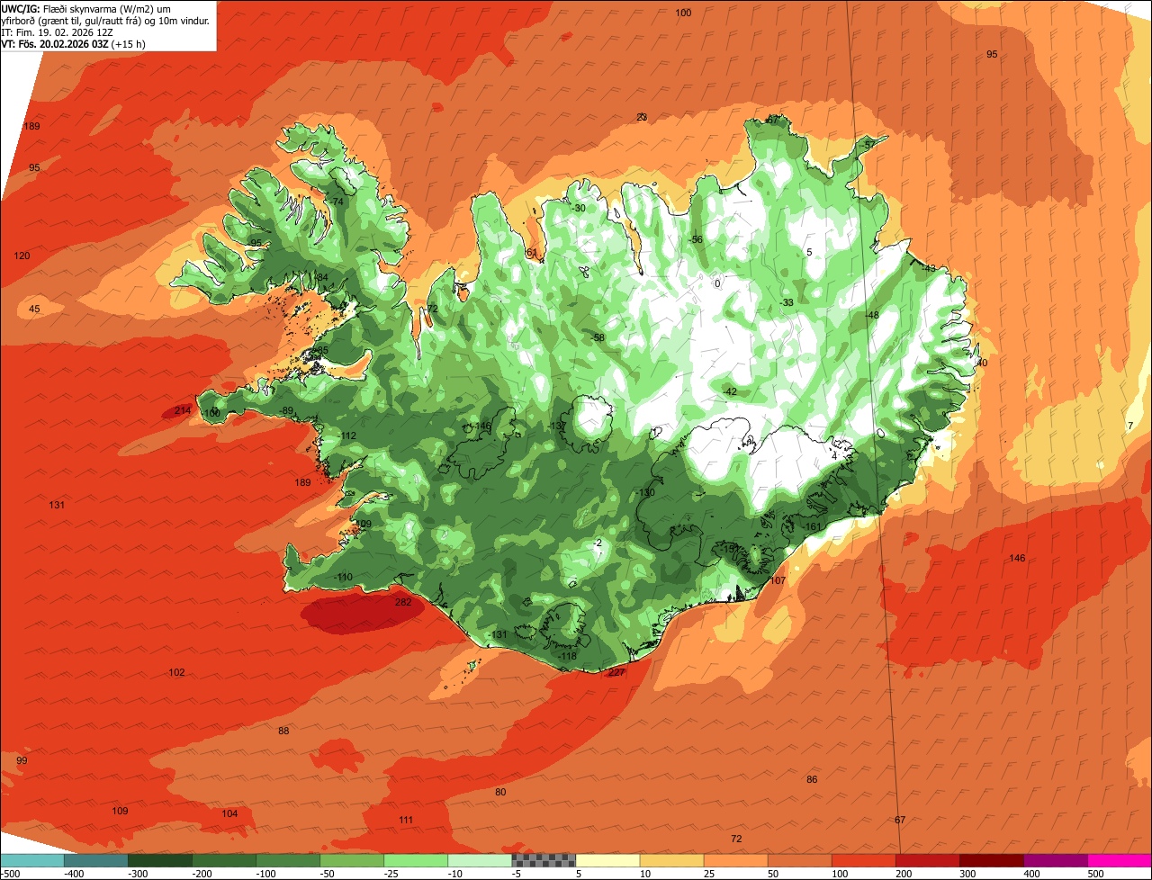Click the checkered -5 to 5 legend swatch
Image resolution: width=1152 pixels, height=880 pixels.
(x=544, y=860)
